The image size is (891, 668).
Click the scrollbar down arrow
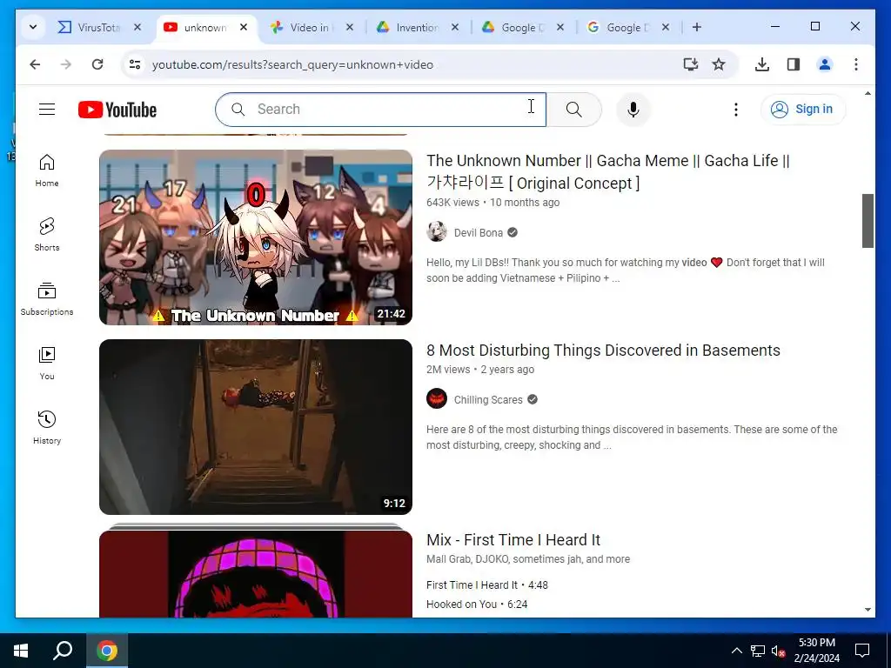tap(868, 610)
